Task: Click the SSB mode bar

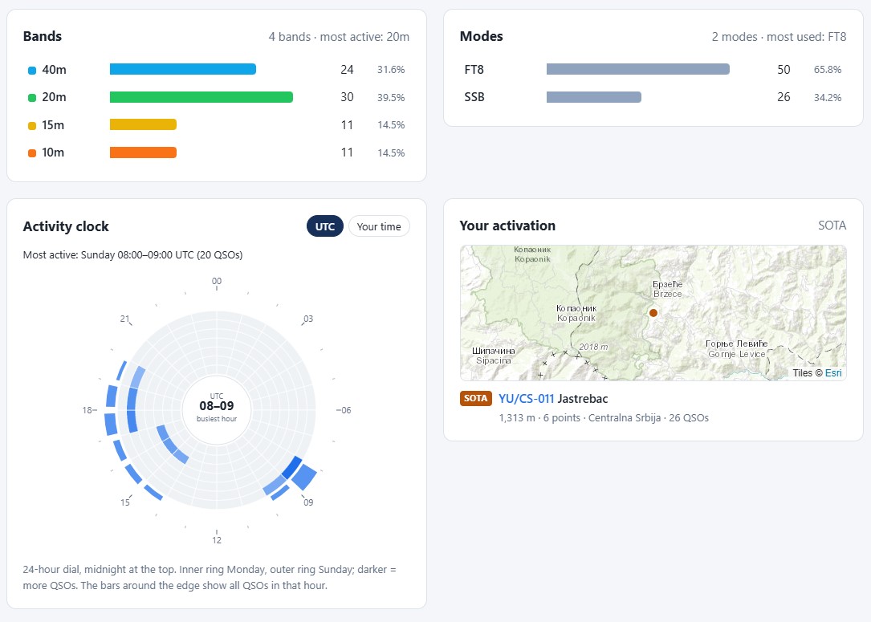Action: [x=594, y=97]
